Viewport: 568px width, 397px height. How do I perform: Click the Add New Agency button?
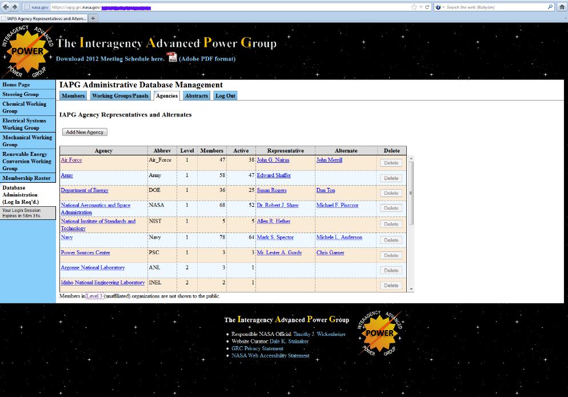click(x=85, y=132)
